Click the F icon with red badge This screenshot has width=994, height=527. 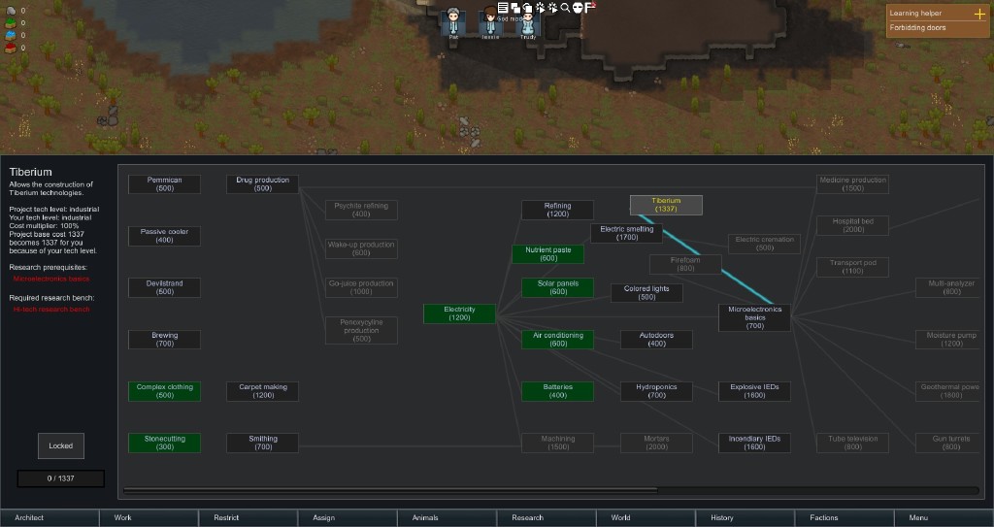[589, 8]
